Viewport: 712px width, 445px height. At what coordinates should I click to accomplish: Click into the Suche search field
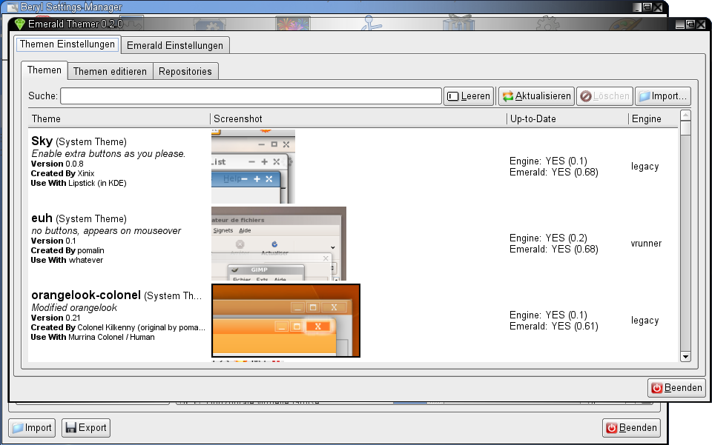tap(251, 96)
